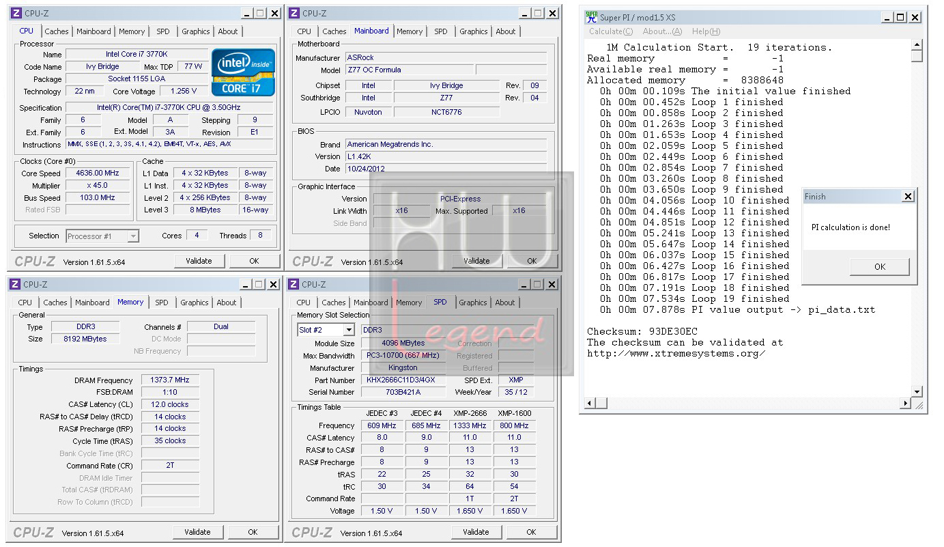
Task: Select SPD tab in the Memory tab window
Action: (161, 303)
